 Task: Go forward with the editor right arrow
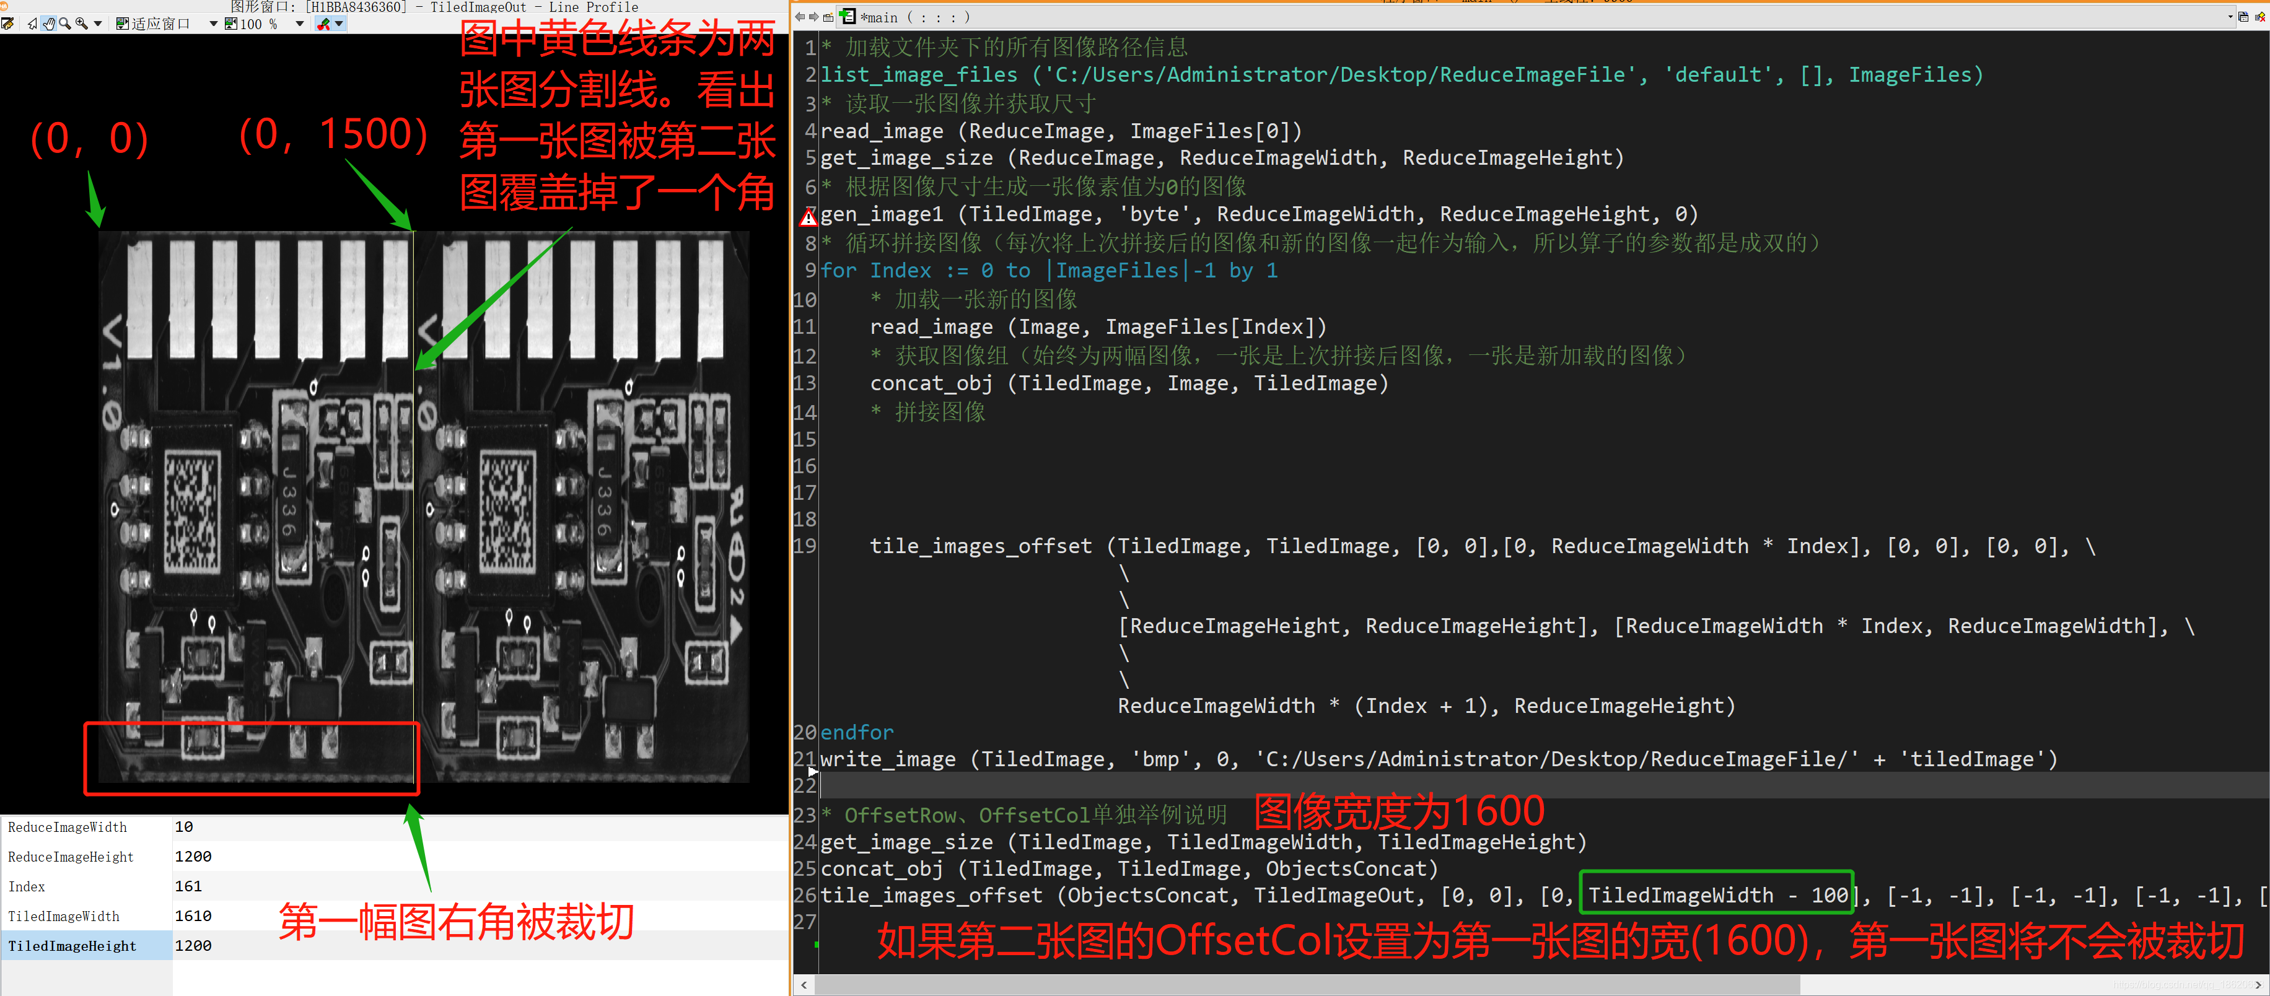click(813, 17)
